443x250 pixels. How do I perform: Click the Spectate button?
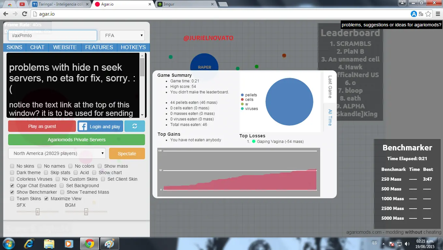pyautogui.click(x=127, y=154)
